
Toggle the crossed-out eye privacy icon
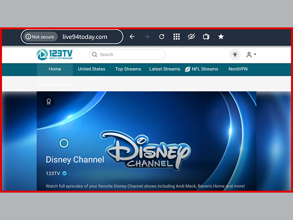click(x=191, y=37)
